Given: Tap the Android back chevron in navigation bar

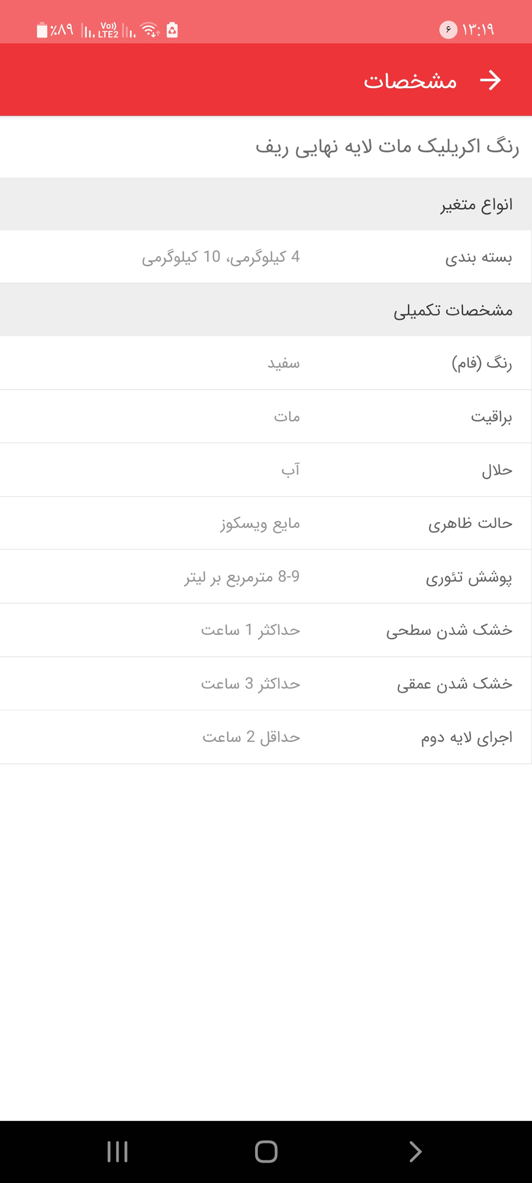Looking at the screenshot, I should click(415, 1152).
